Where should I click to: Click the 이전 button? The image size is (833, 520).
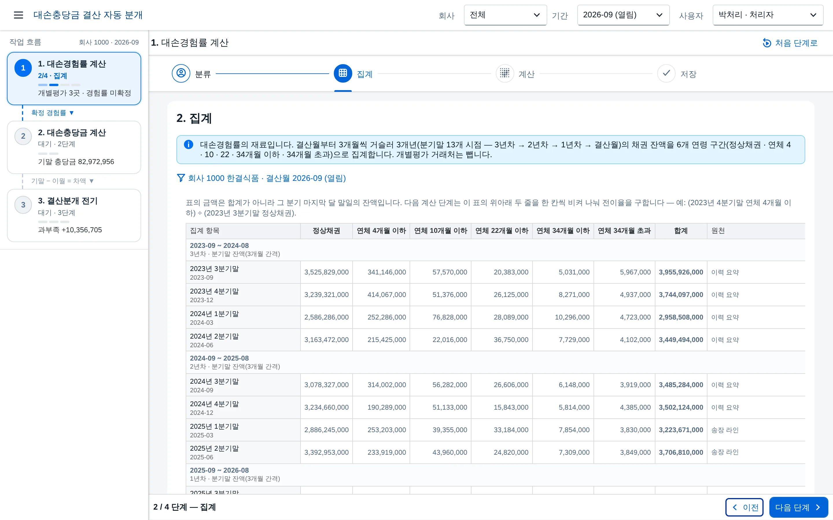click(x=744, y=507)
